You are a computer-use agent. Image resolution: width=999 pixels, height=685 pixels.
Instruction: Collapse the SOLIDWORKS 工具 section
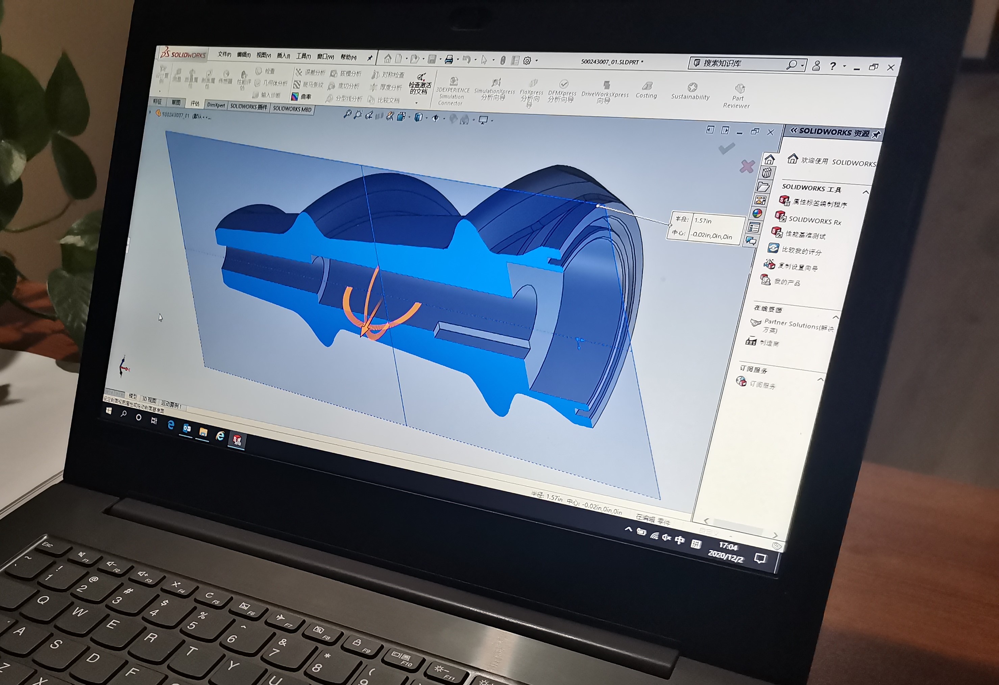click(866, 192)
